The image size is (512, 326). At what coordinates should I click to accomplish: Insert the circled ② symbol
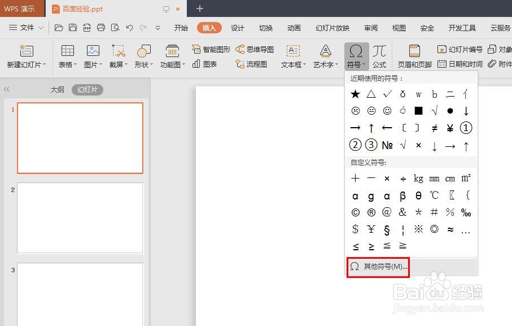click(355, 145)
